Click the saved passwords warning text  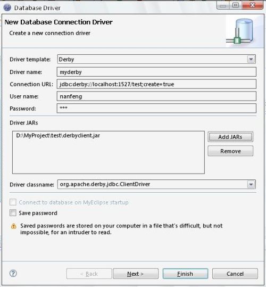pyautogui.click(x=121, y=229)
